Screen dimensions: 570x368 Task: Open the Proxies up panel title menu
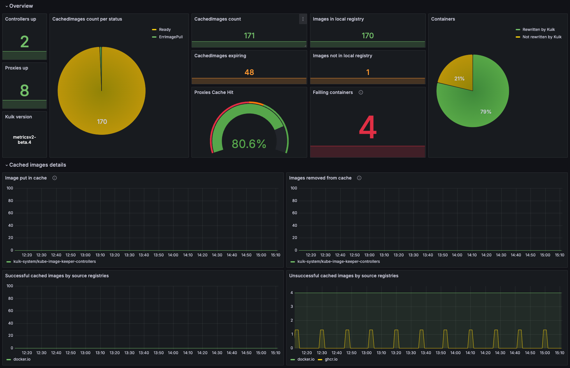pos(17,68)
